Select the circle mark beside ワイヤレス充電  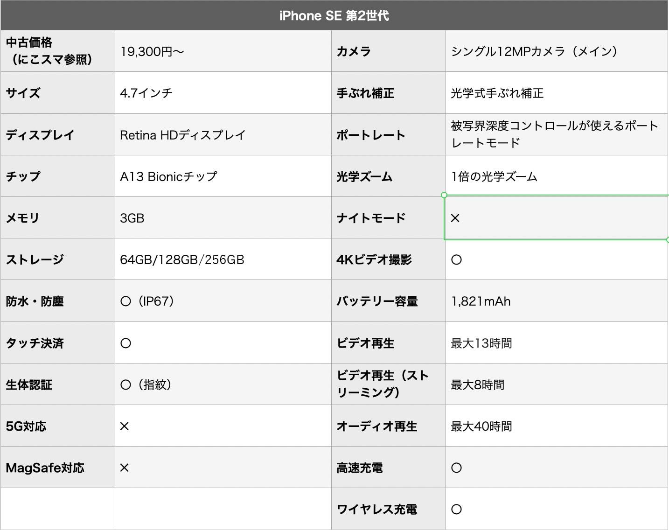[457, 509]
